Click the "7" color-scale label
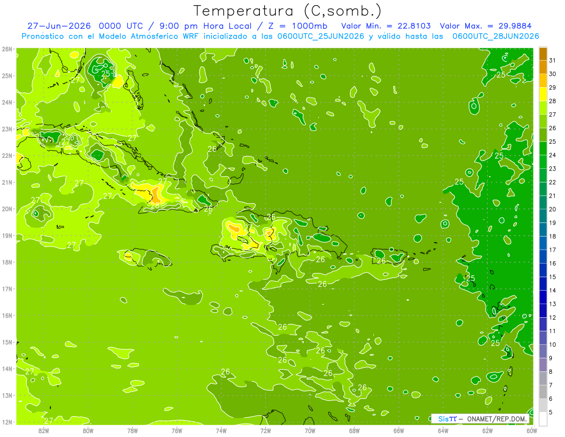Image resolution: width=565 pixels, height=437 pixels. tap(551, 385)
